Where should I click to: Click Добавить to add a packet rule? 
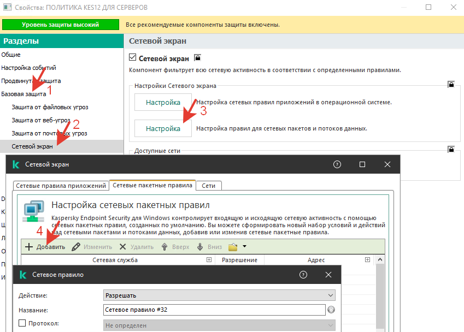[x=45, y=247]
